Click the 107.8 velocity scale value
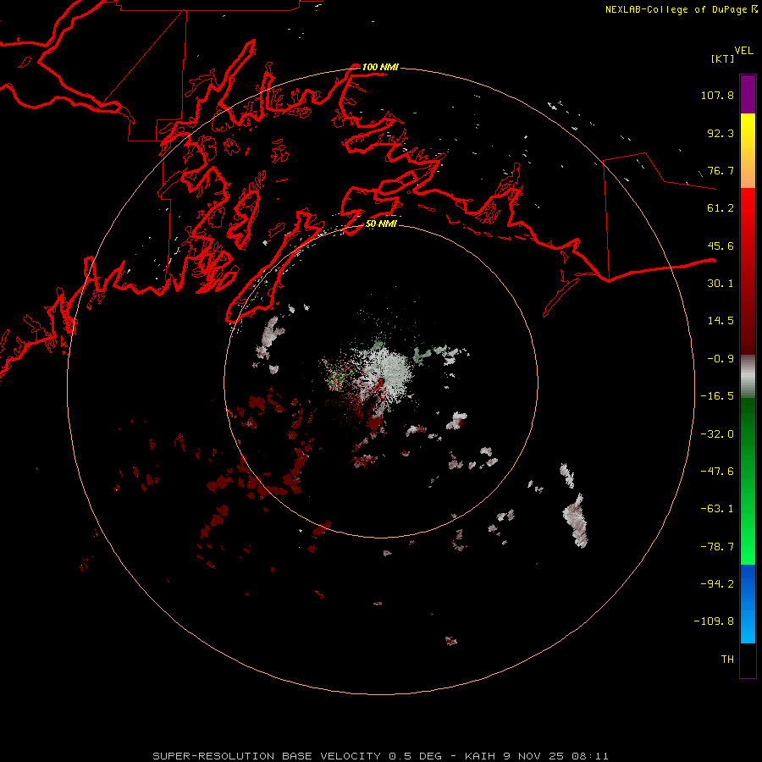Screen dimensions: 762x762 pyautogui.click(x=717, y=95)
